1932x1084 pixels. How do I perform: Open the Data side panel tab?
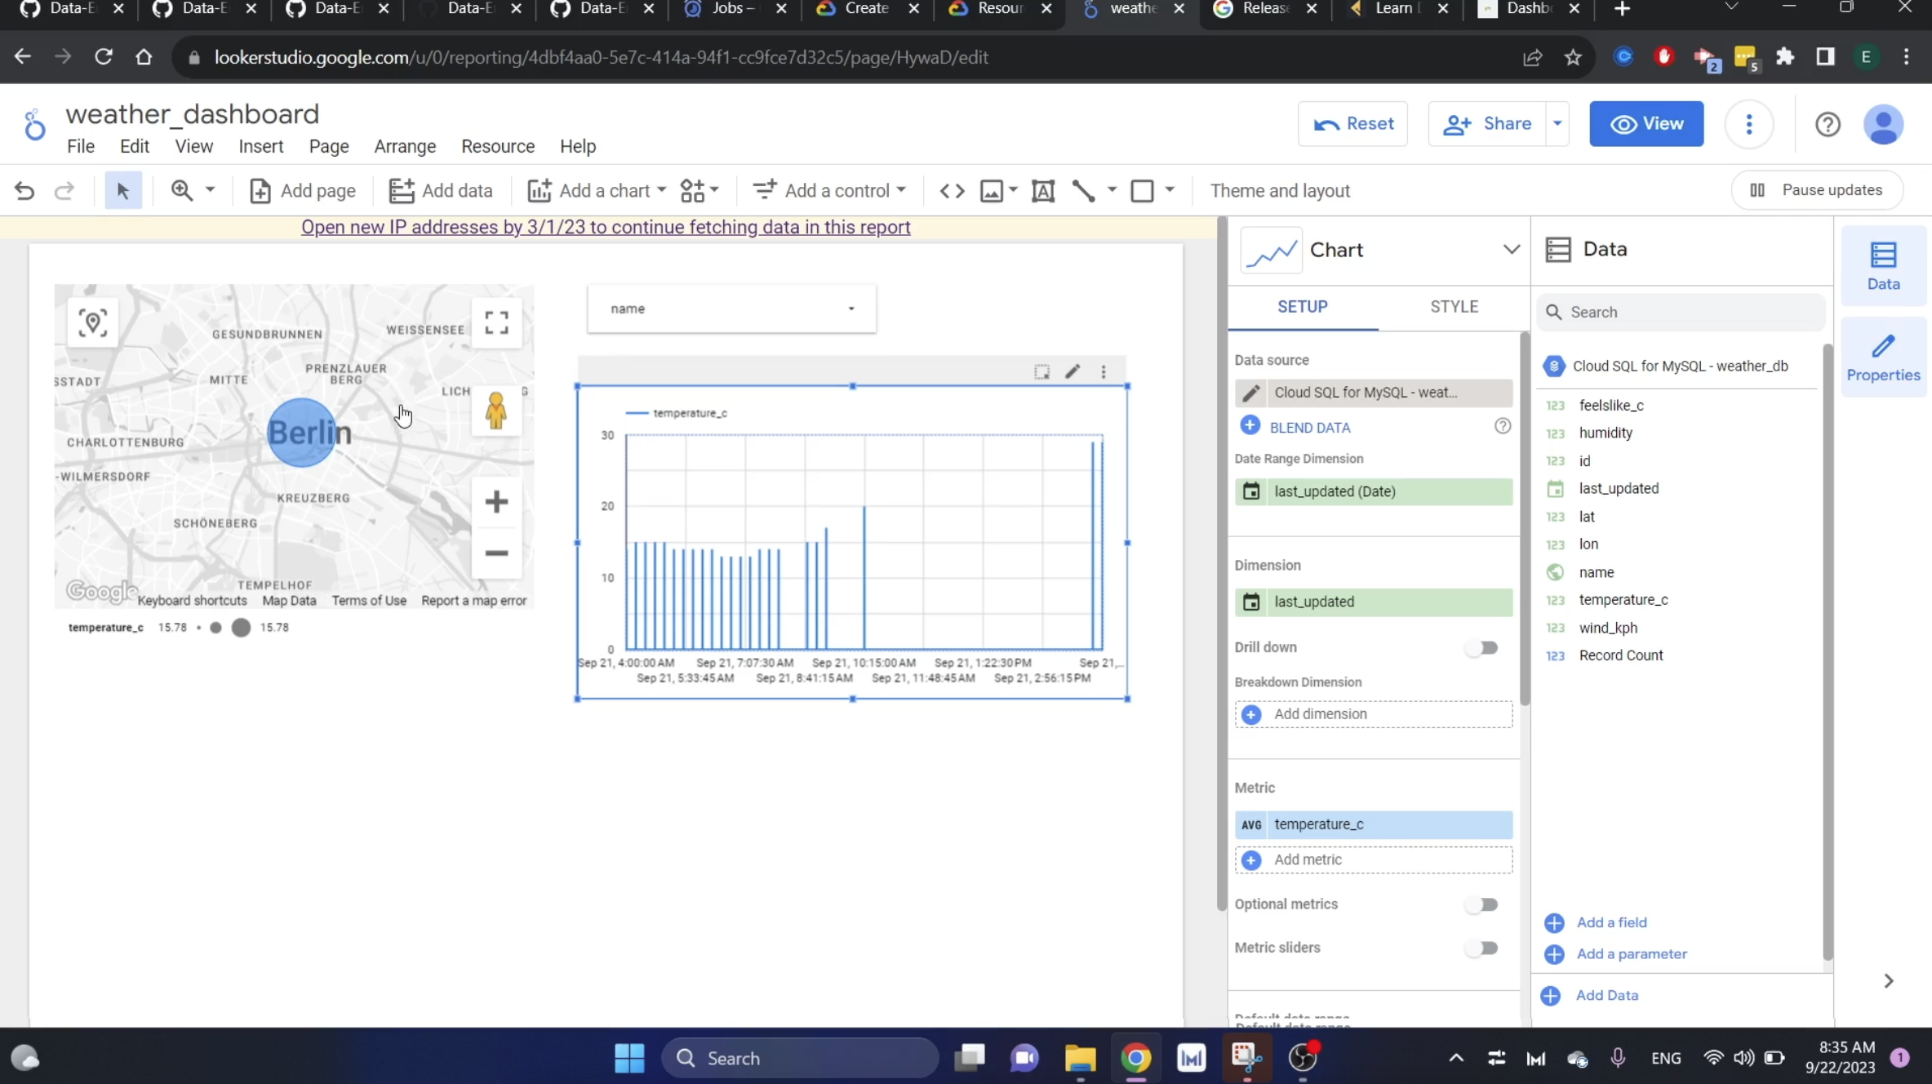(1884, 266)
